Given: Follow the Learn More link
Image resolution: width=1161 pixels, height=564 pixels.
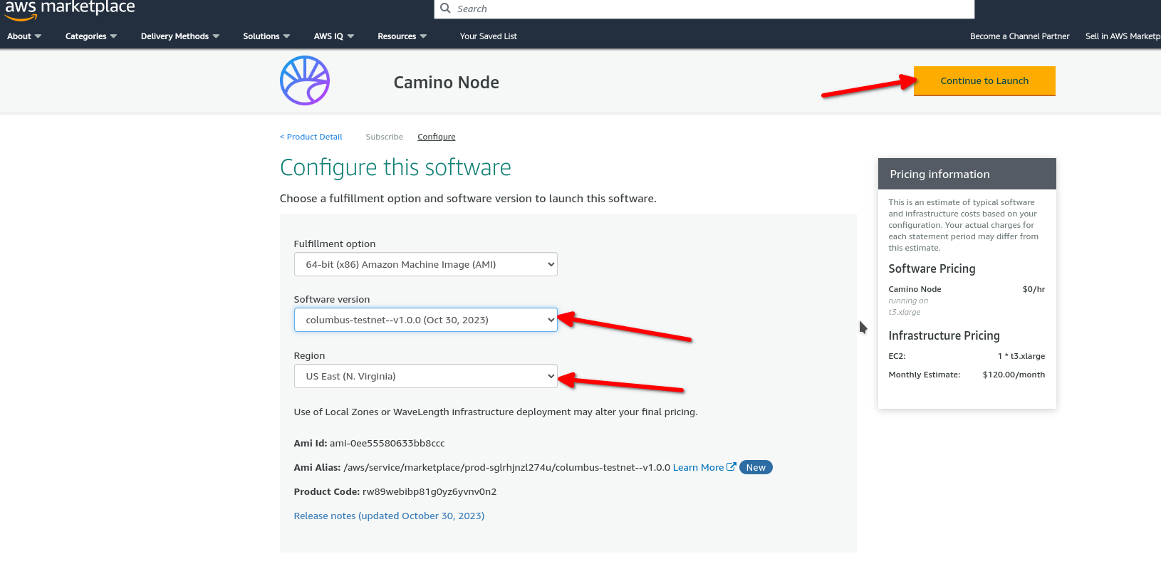Looking at the screenshot, I should (698, 467).
